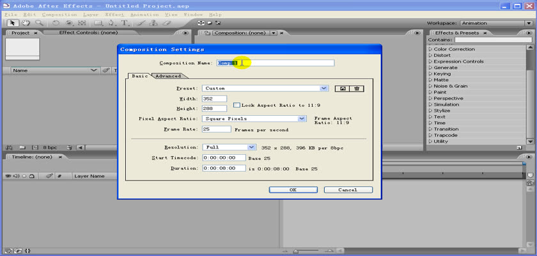The width and height of the screenshot is (537, 256).
Task: Expand the Stylize effects category
Action: (430, 111)
